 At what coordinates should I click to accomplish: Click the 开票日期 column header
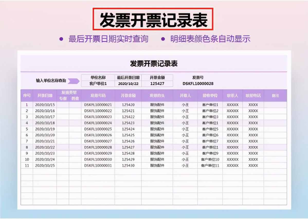45,96
